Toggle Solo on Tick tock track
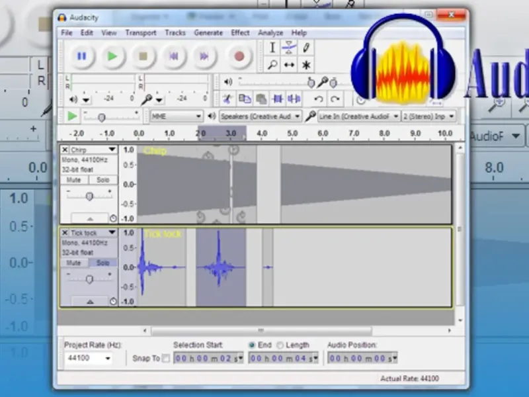 (x=103, y=263)
